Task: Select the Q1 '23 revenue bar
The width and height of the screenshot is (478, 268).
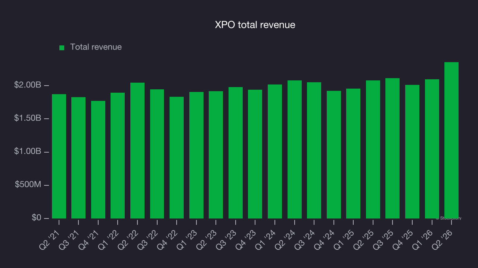Action: [196, 155]
